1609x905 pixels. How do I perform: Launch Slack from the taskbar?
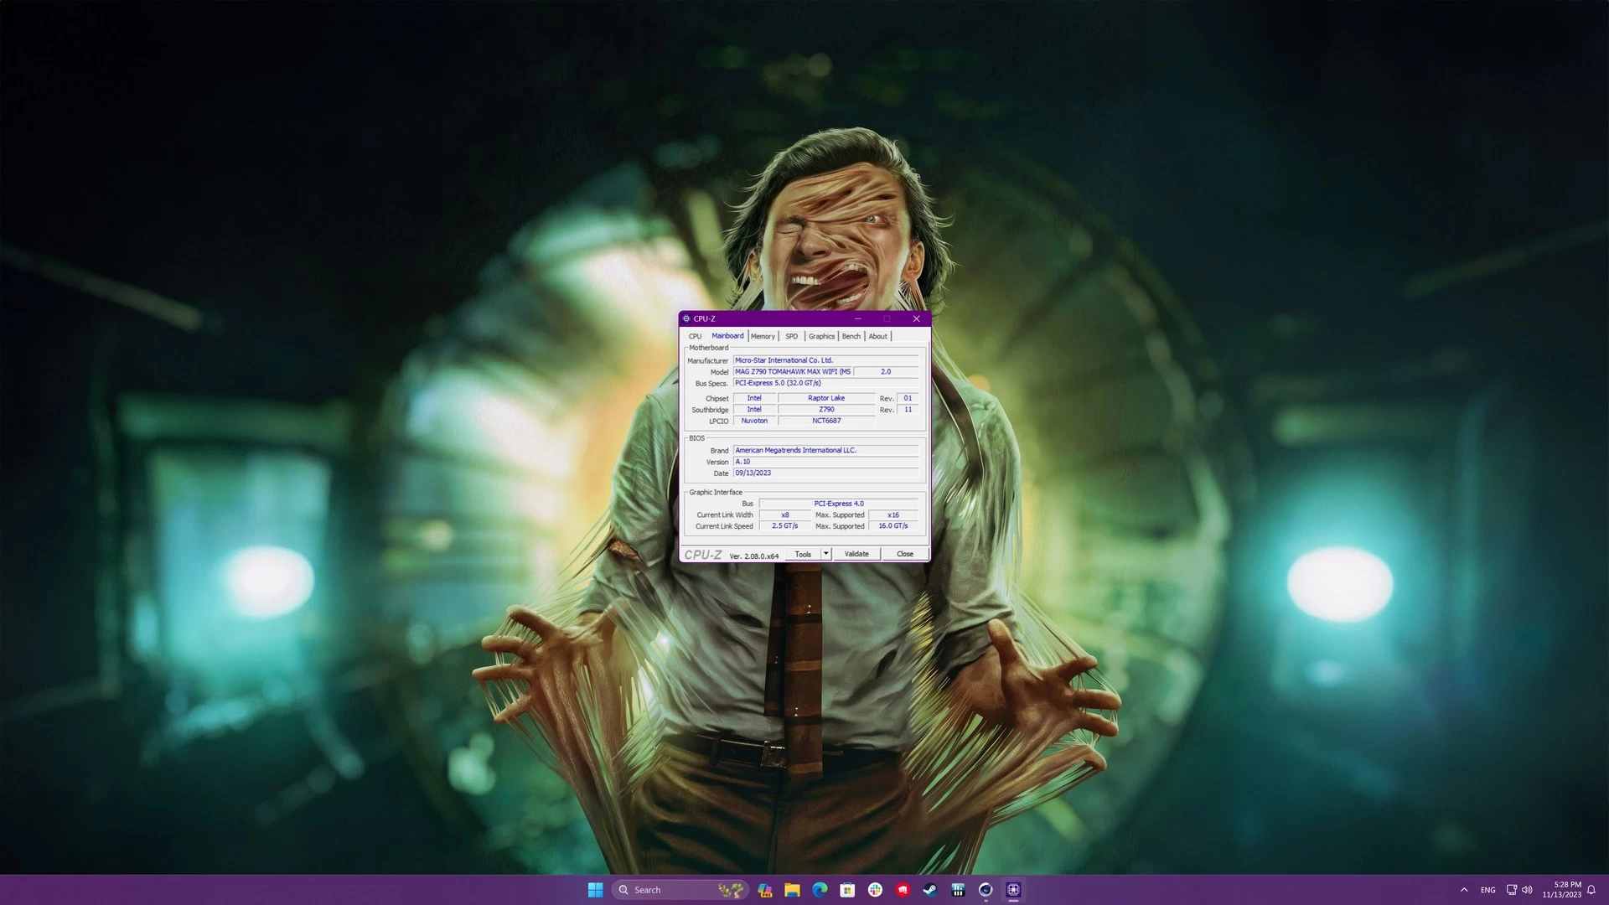[875, 890]
